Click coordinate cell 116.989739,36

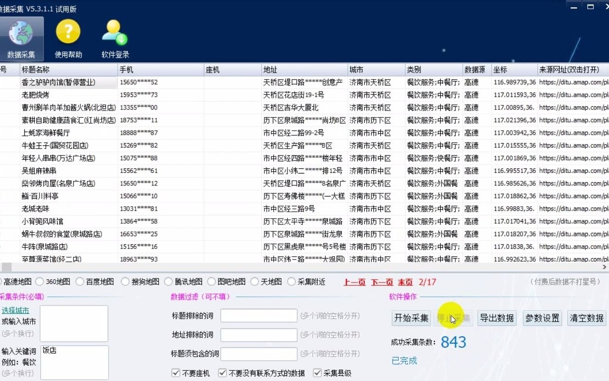tap(514, 82)
